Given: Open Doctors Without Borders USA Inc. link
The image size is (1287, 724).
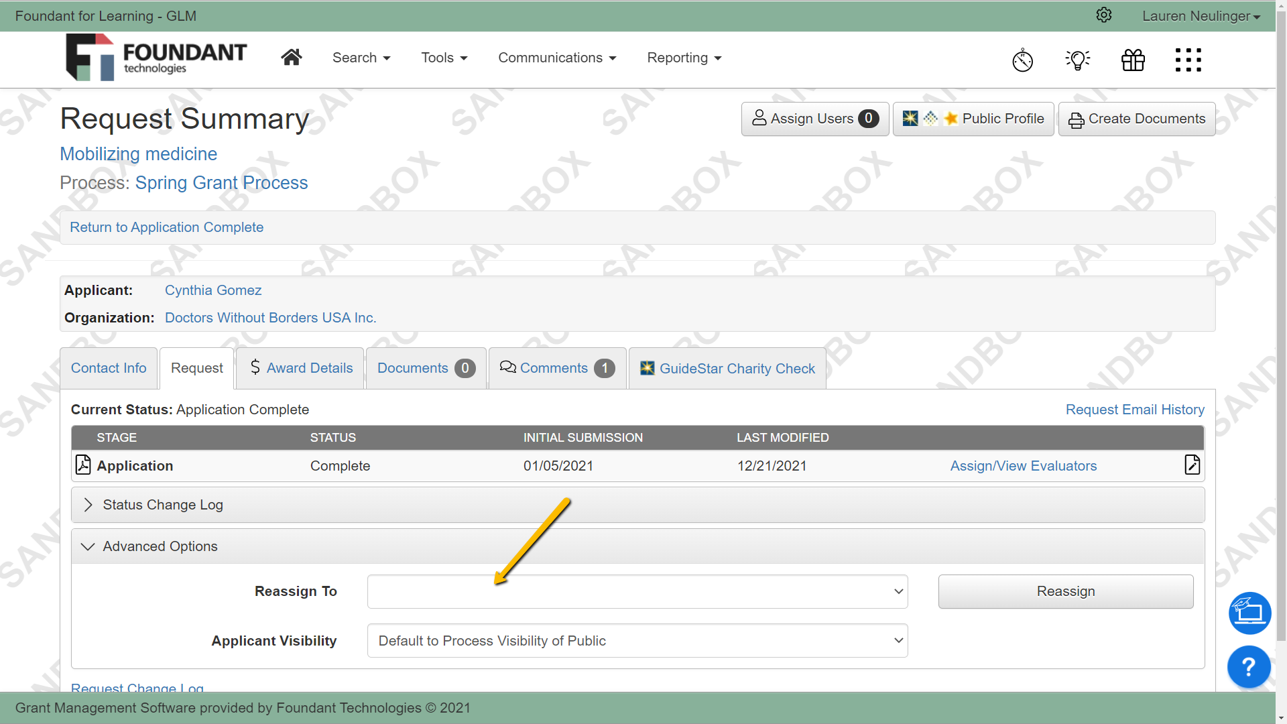Looking at the screenshot, I should (270, 318).
